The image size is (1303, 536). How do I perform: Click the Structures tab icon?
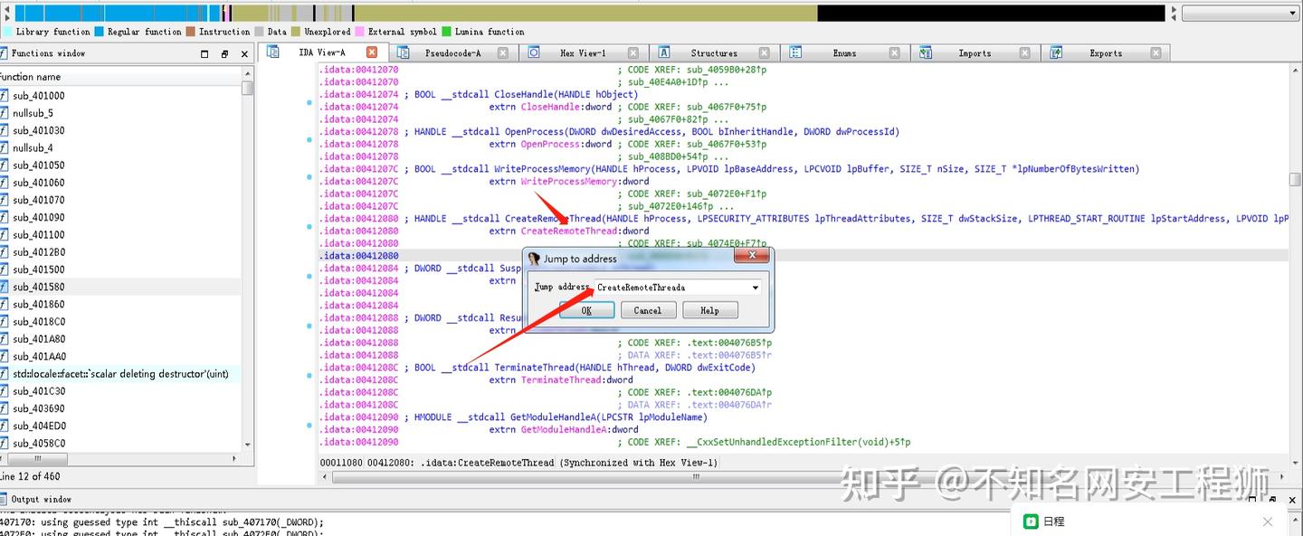pos(664,52)
